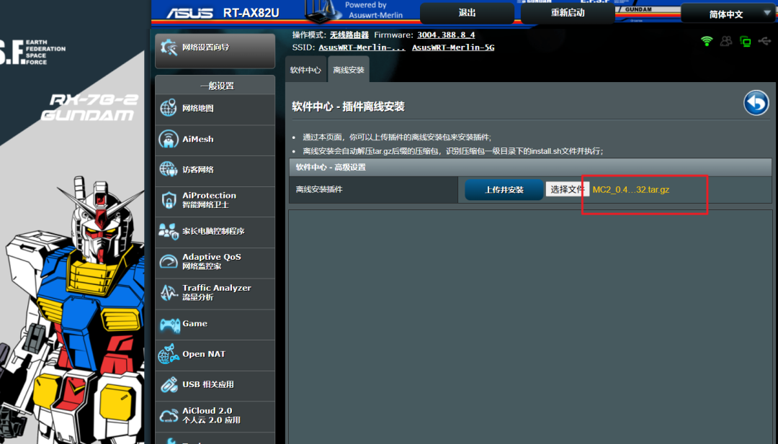The width and height of the screenshot is (778, 444).
Task: Click the blue back arrow button
Action: [x=756, y=103]
